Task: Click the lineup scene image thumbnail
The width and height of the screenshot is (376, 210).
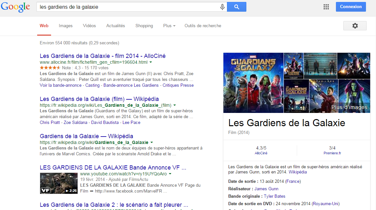Action: click(x=320, y=66)
